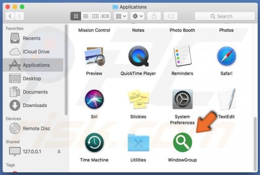Click the Notes app label
The image size is (260, 175).
click(138, 30)
